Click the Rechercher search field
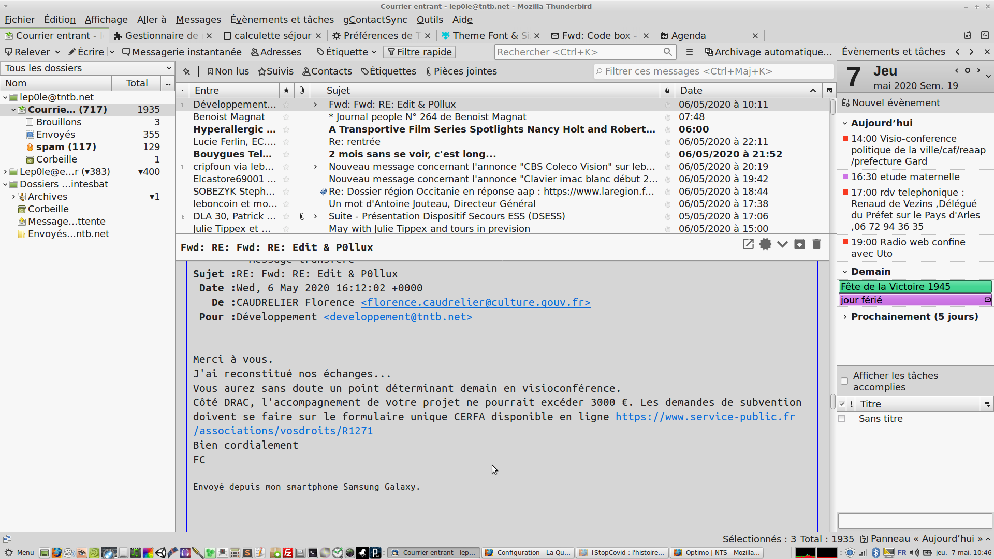The image size is (994, 559). (x=579, y=52)
